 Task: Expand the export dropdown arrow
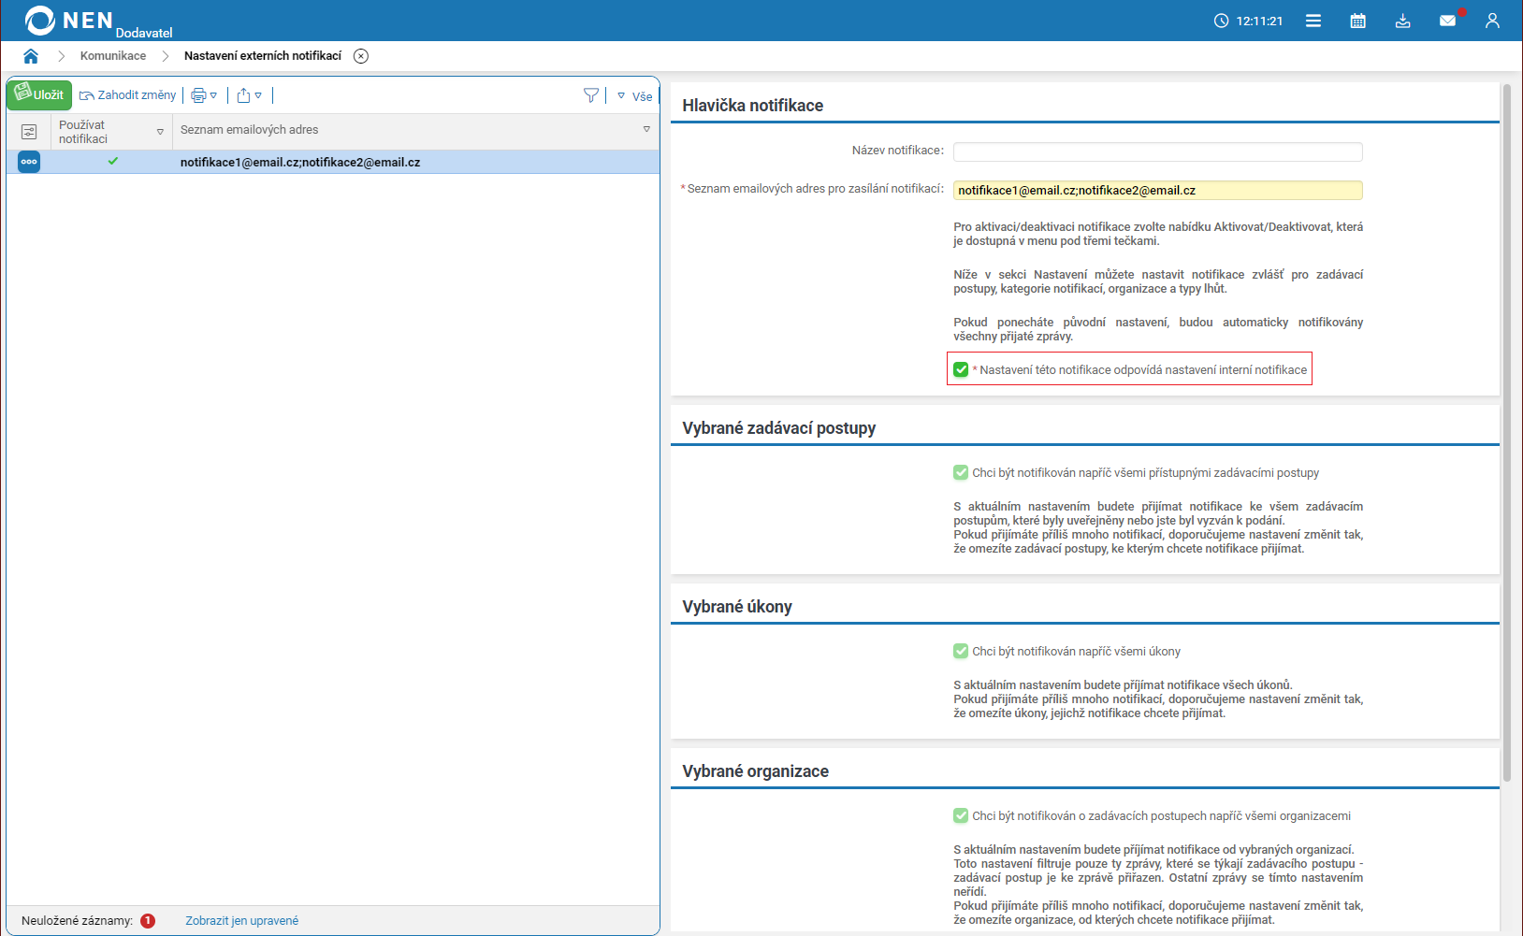pos(258,95)
